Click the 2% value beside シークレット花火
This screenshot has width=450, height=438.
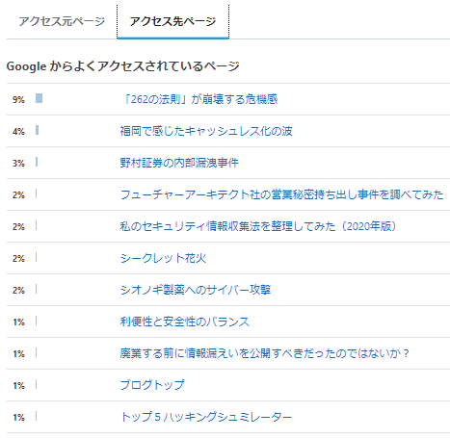(x=18, y=259)
